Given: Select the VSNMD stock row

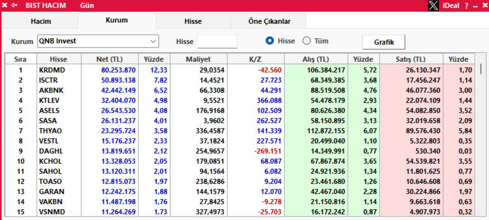Looking at the screenshot, I should (240, 212).
